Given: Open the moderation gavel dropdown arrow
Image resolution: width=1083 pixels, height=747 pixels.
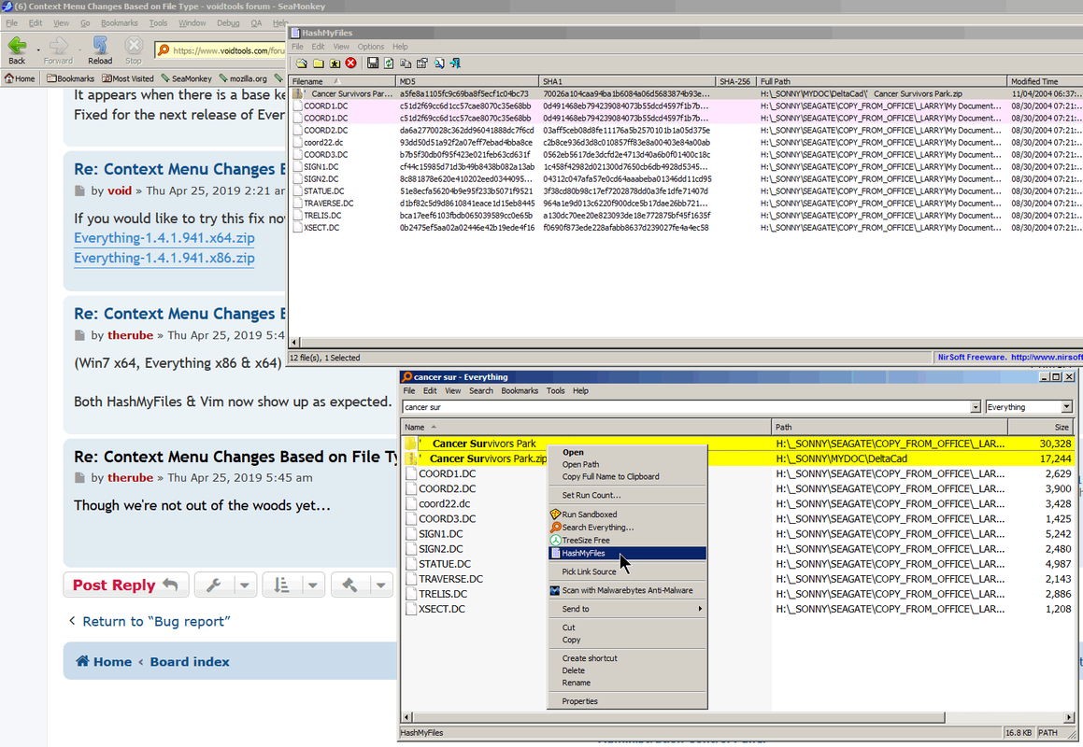Looking at the screenshot, I should (x=380, y=585).
